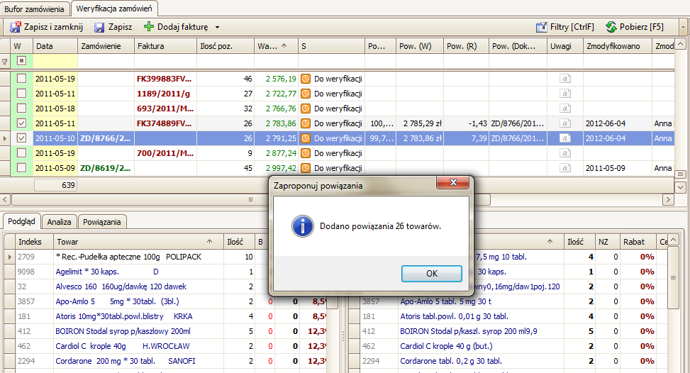Open the Analiza tab
The image size is (690, 373).
59,222
